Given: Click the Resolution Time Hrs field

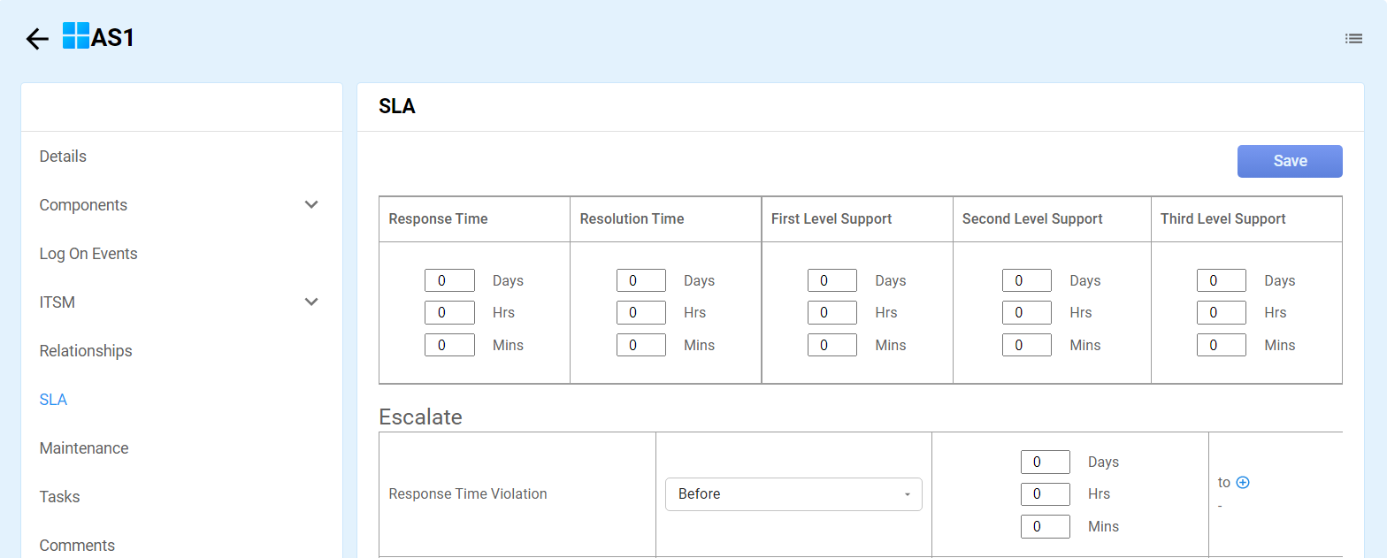Looking at the screenshot, I should point(640,313).
